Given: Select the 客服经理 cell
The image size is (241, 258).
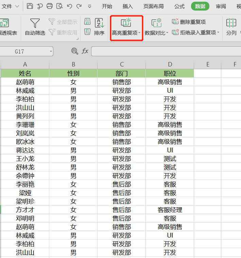Looking at the screenshot, I should [x=170, y=210].
